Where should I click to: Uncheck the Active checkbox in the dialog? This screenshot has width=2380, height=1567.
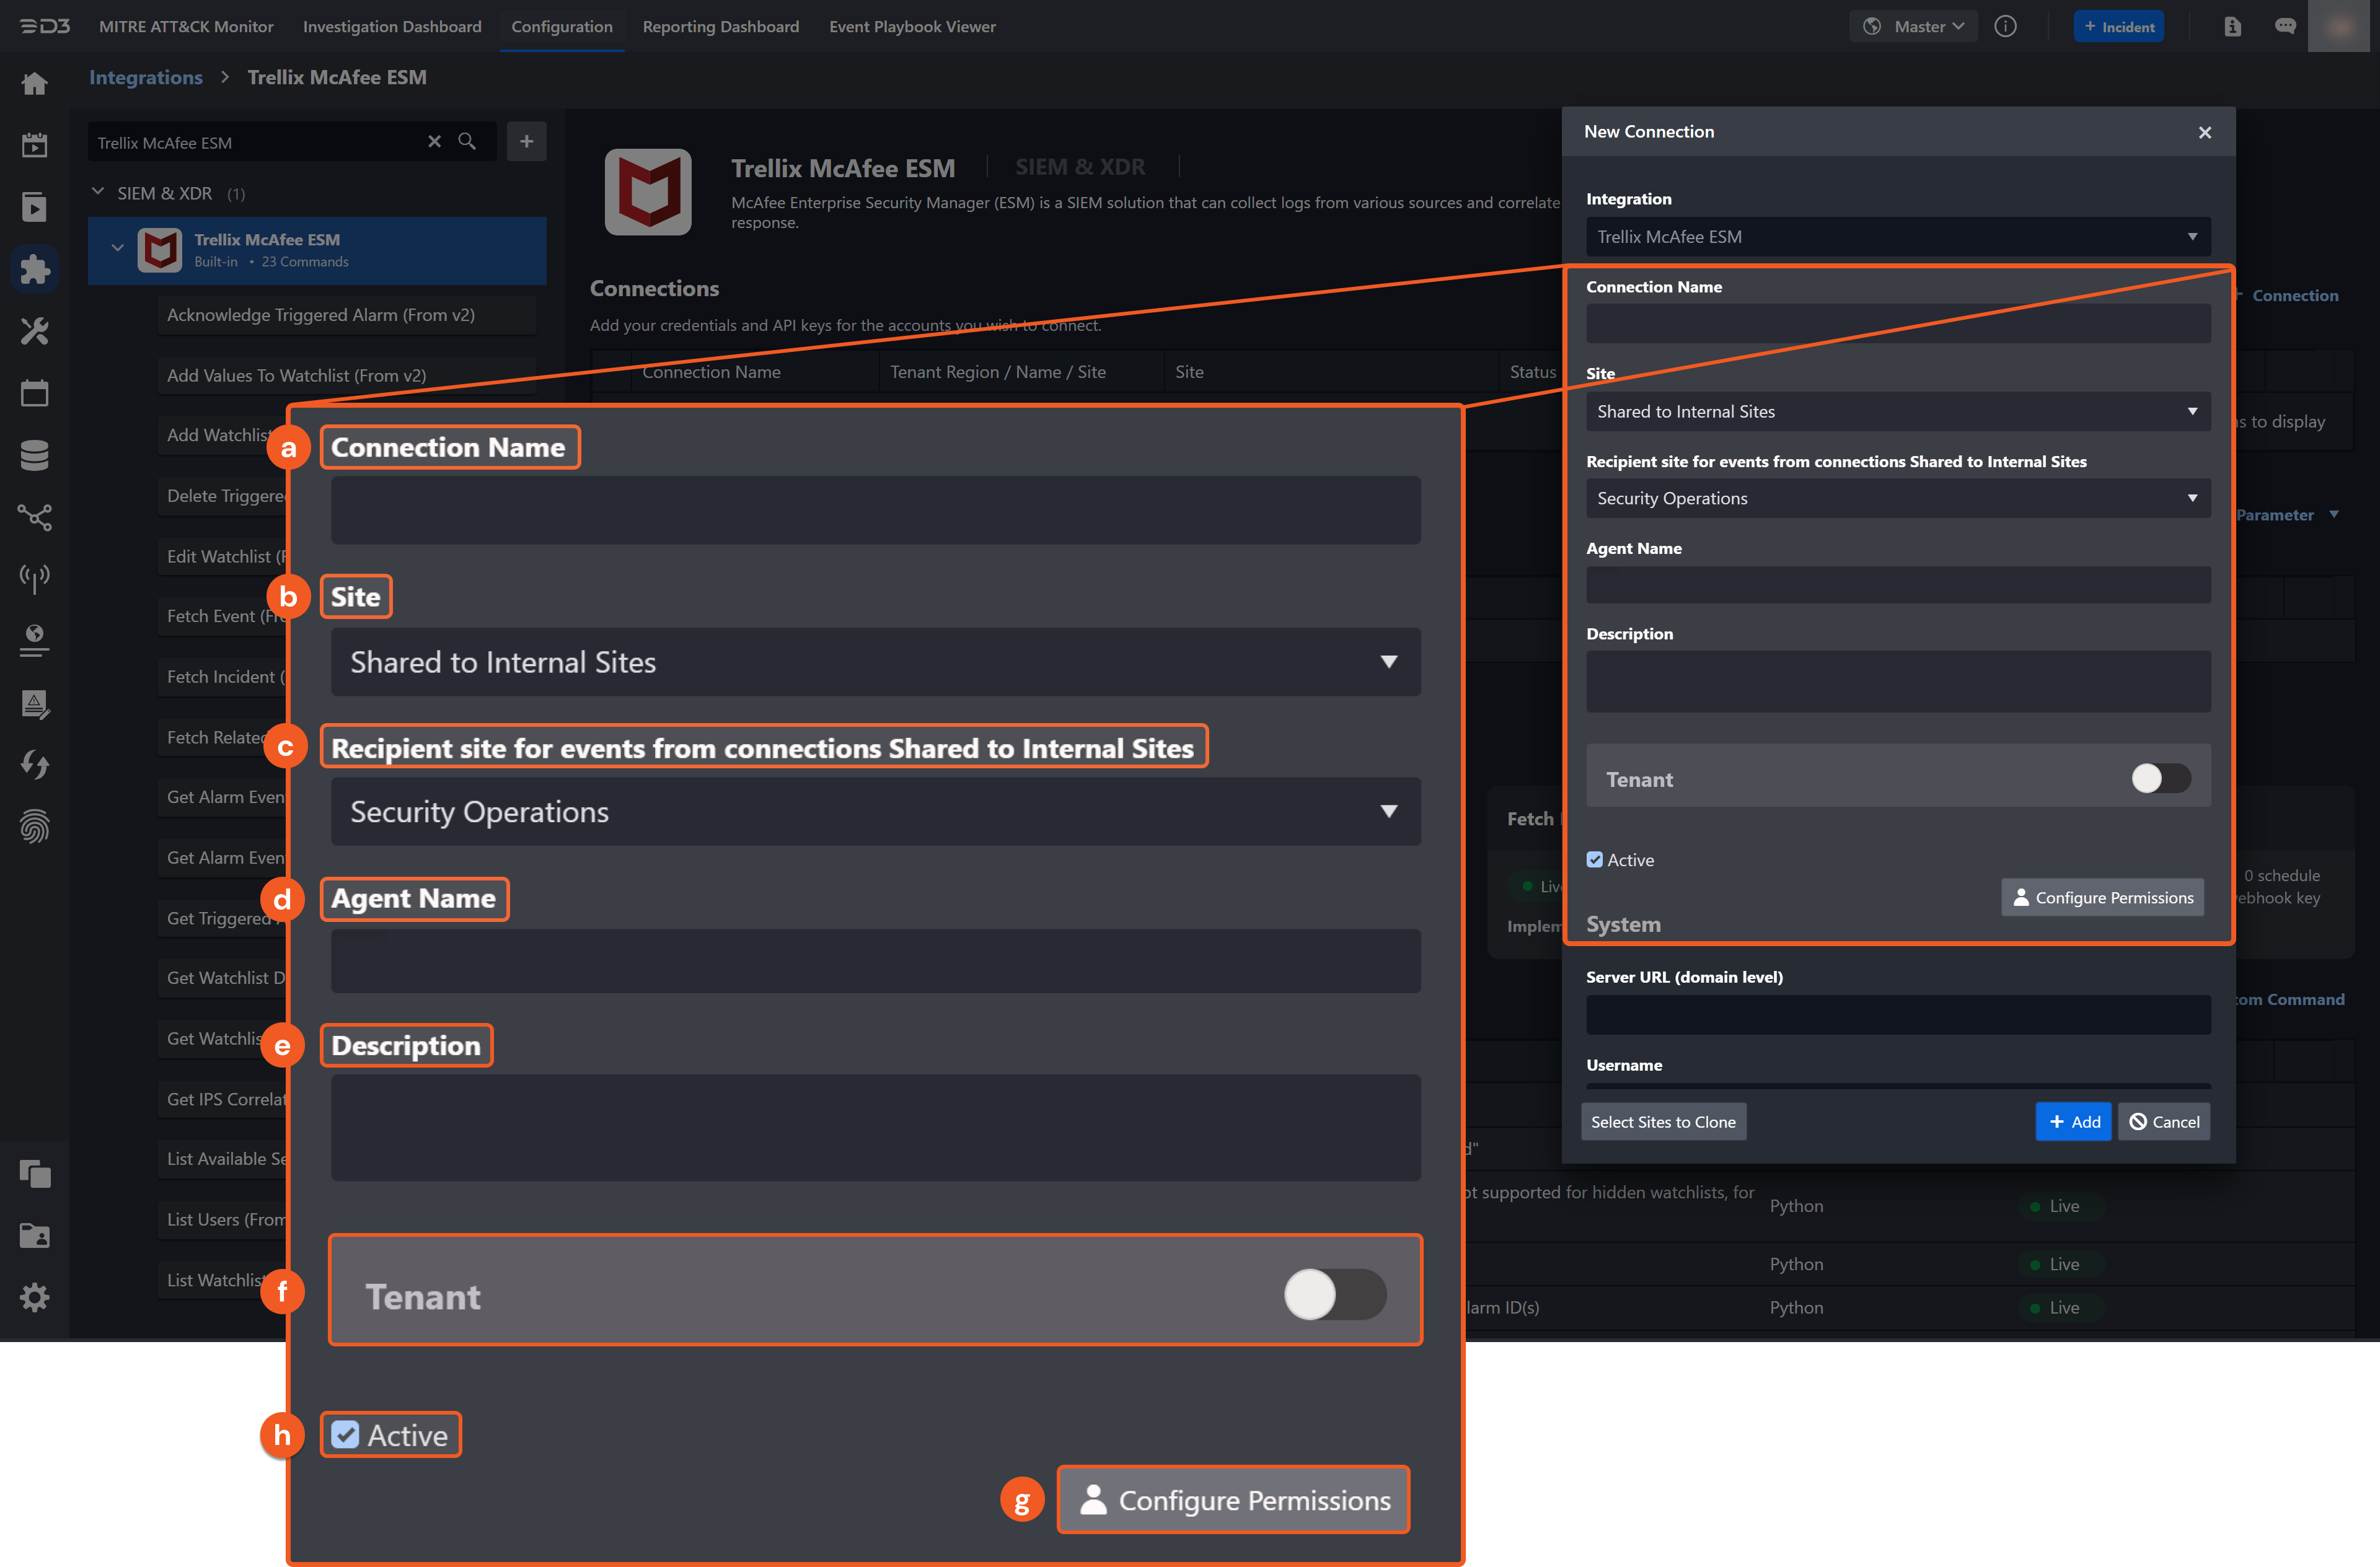1595,860
